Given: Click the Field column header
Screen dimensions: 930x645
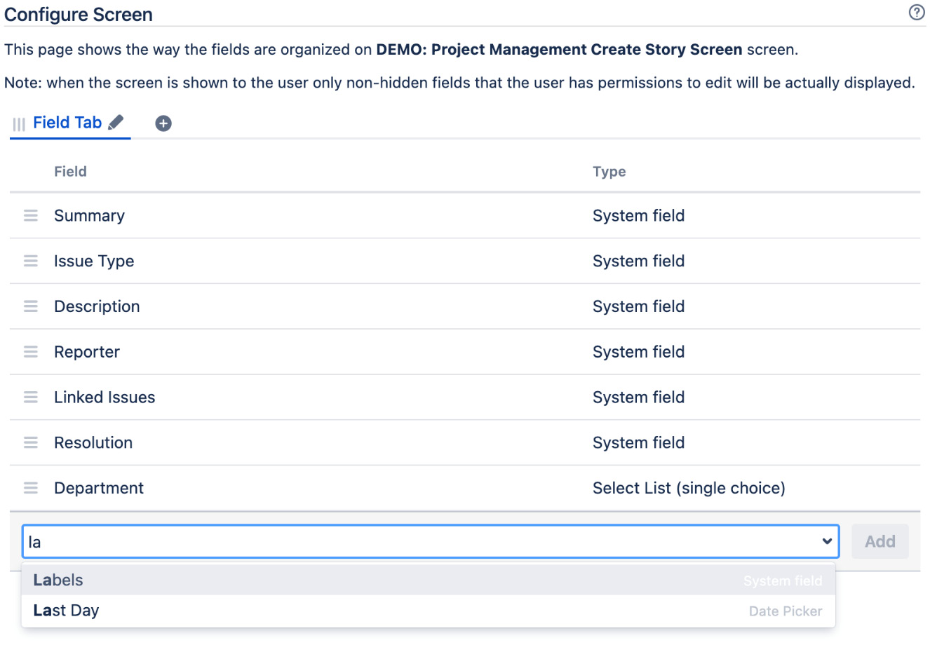Looking at the screenshot, I should [70, 172].
